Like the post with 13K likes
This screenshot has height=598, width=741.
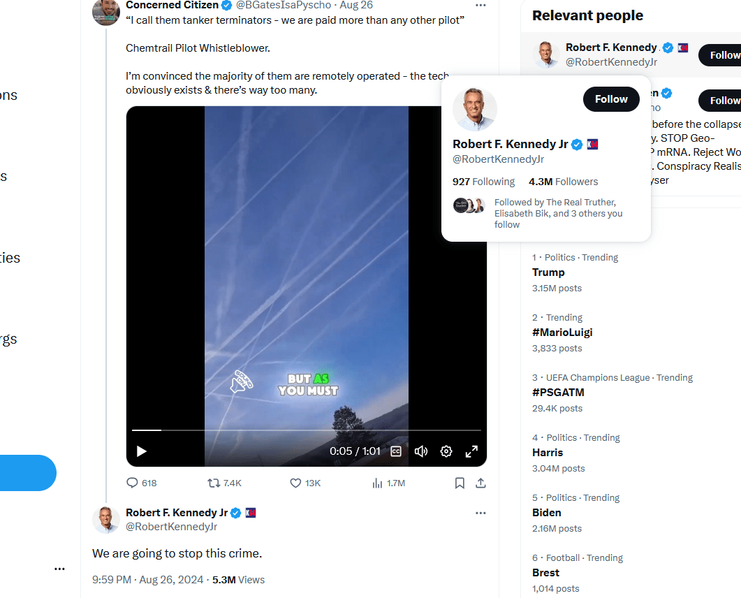(x=295, y=483)
